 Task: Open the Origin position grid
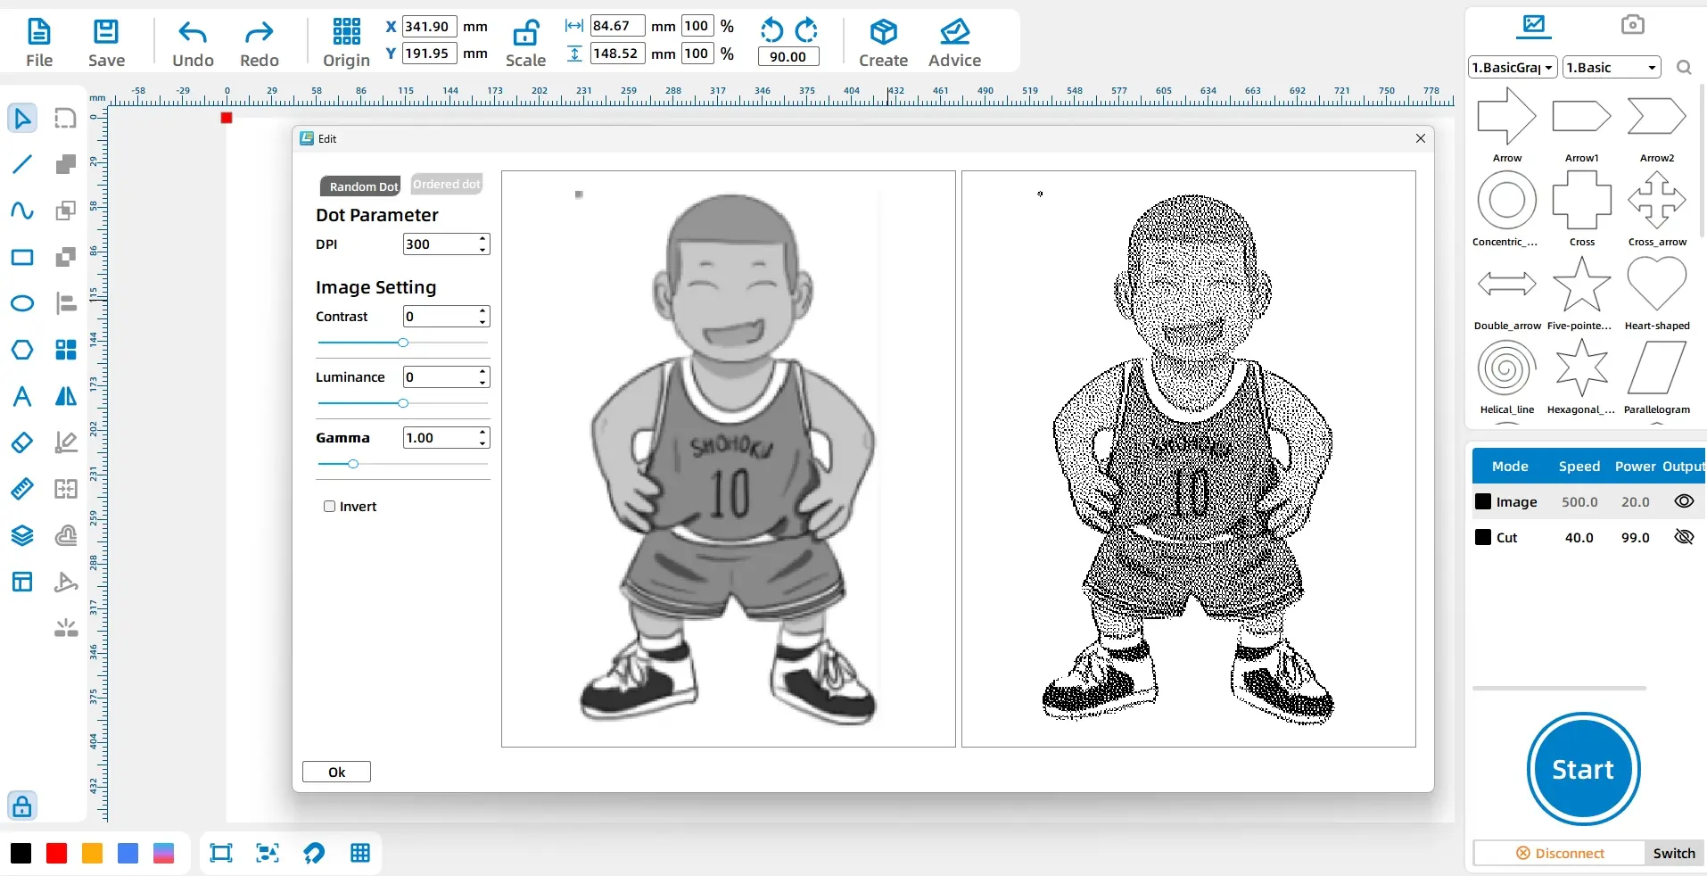click(346, 43)
